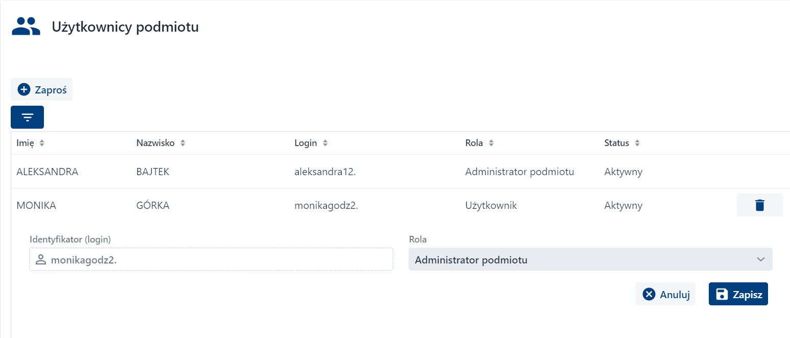Open the table filter button
The width and height of the screenshot is (790, 338).
point(27,117)
